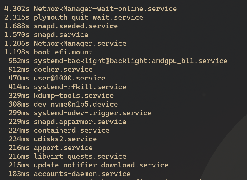Select the apport.service line

63,148
